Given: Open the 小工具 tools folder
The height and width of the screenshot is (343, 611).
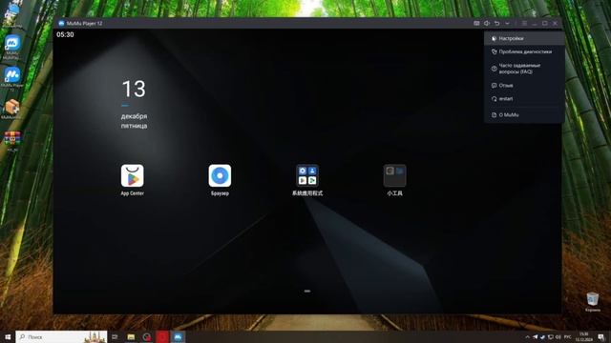Looking at the screenshot, I should tap(394, 180).
